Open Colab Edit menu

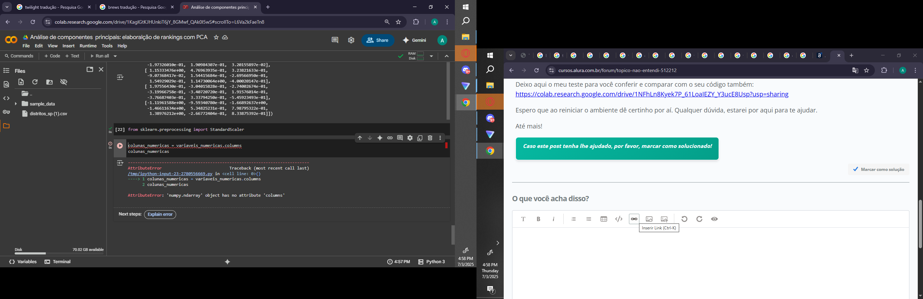point(39,46)
